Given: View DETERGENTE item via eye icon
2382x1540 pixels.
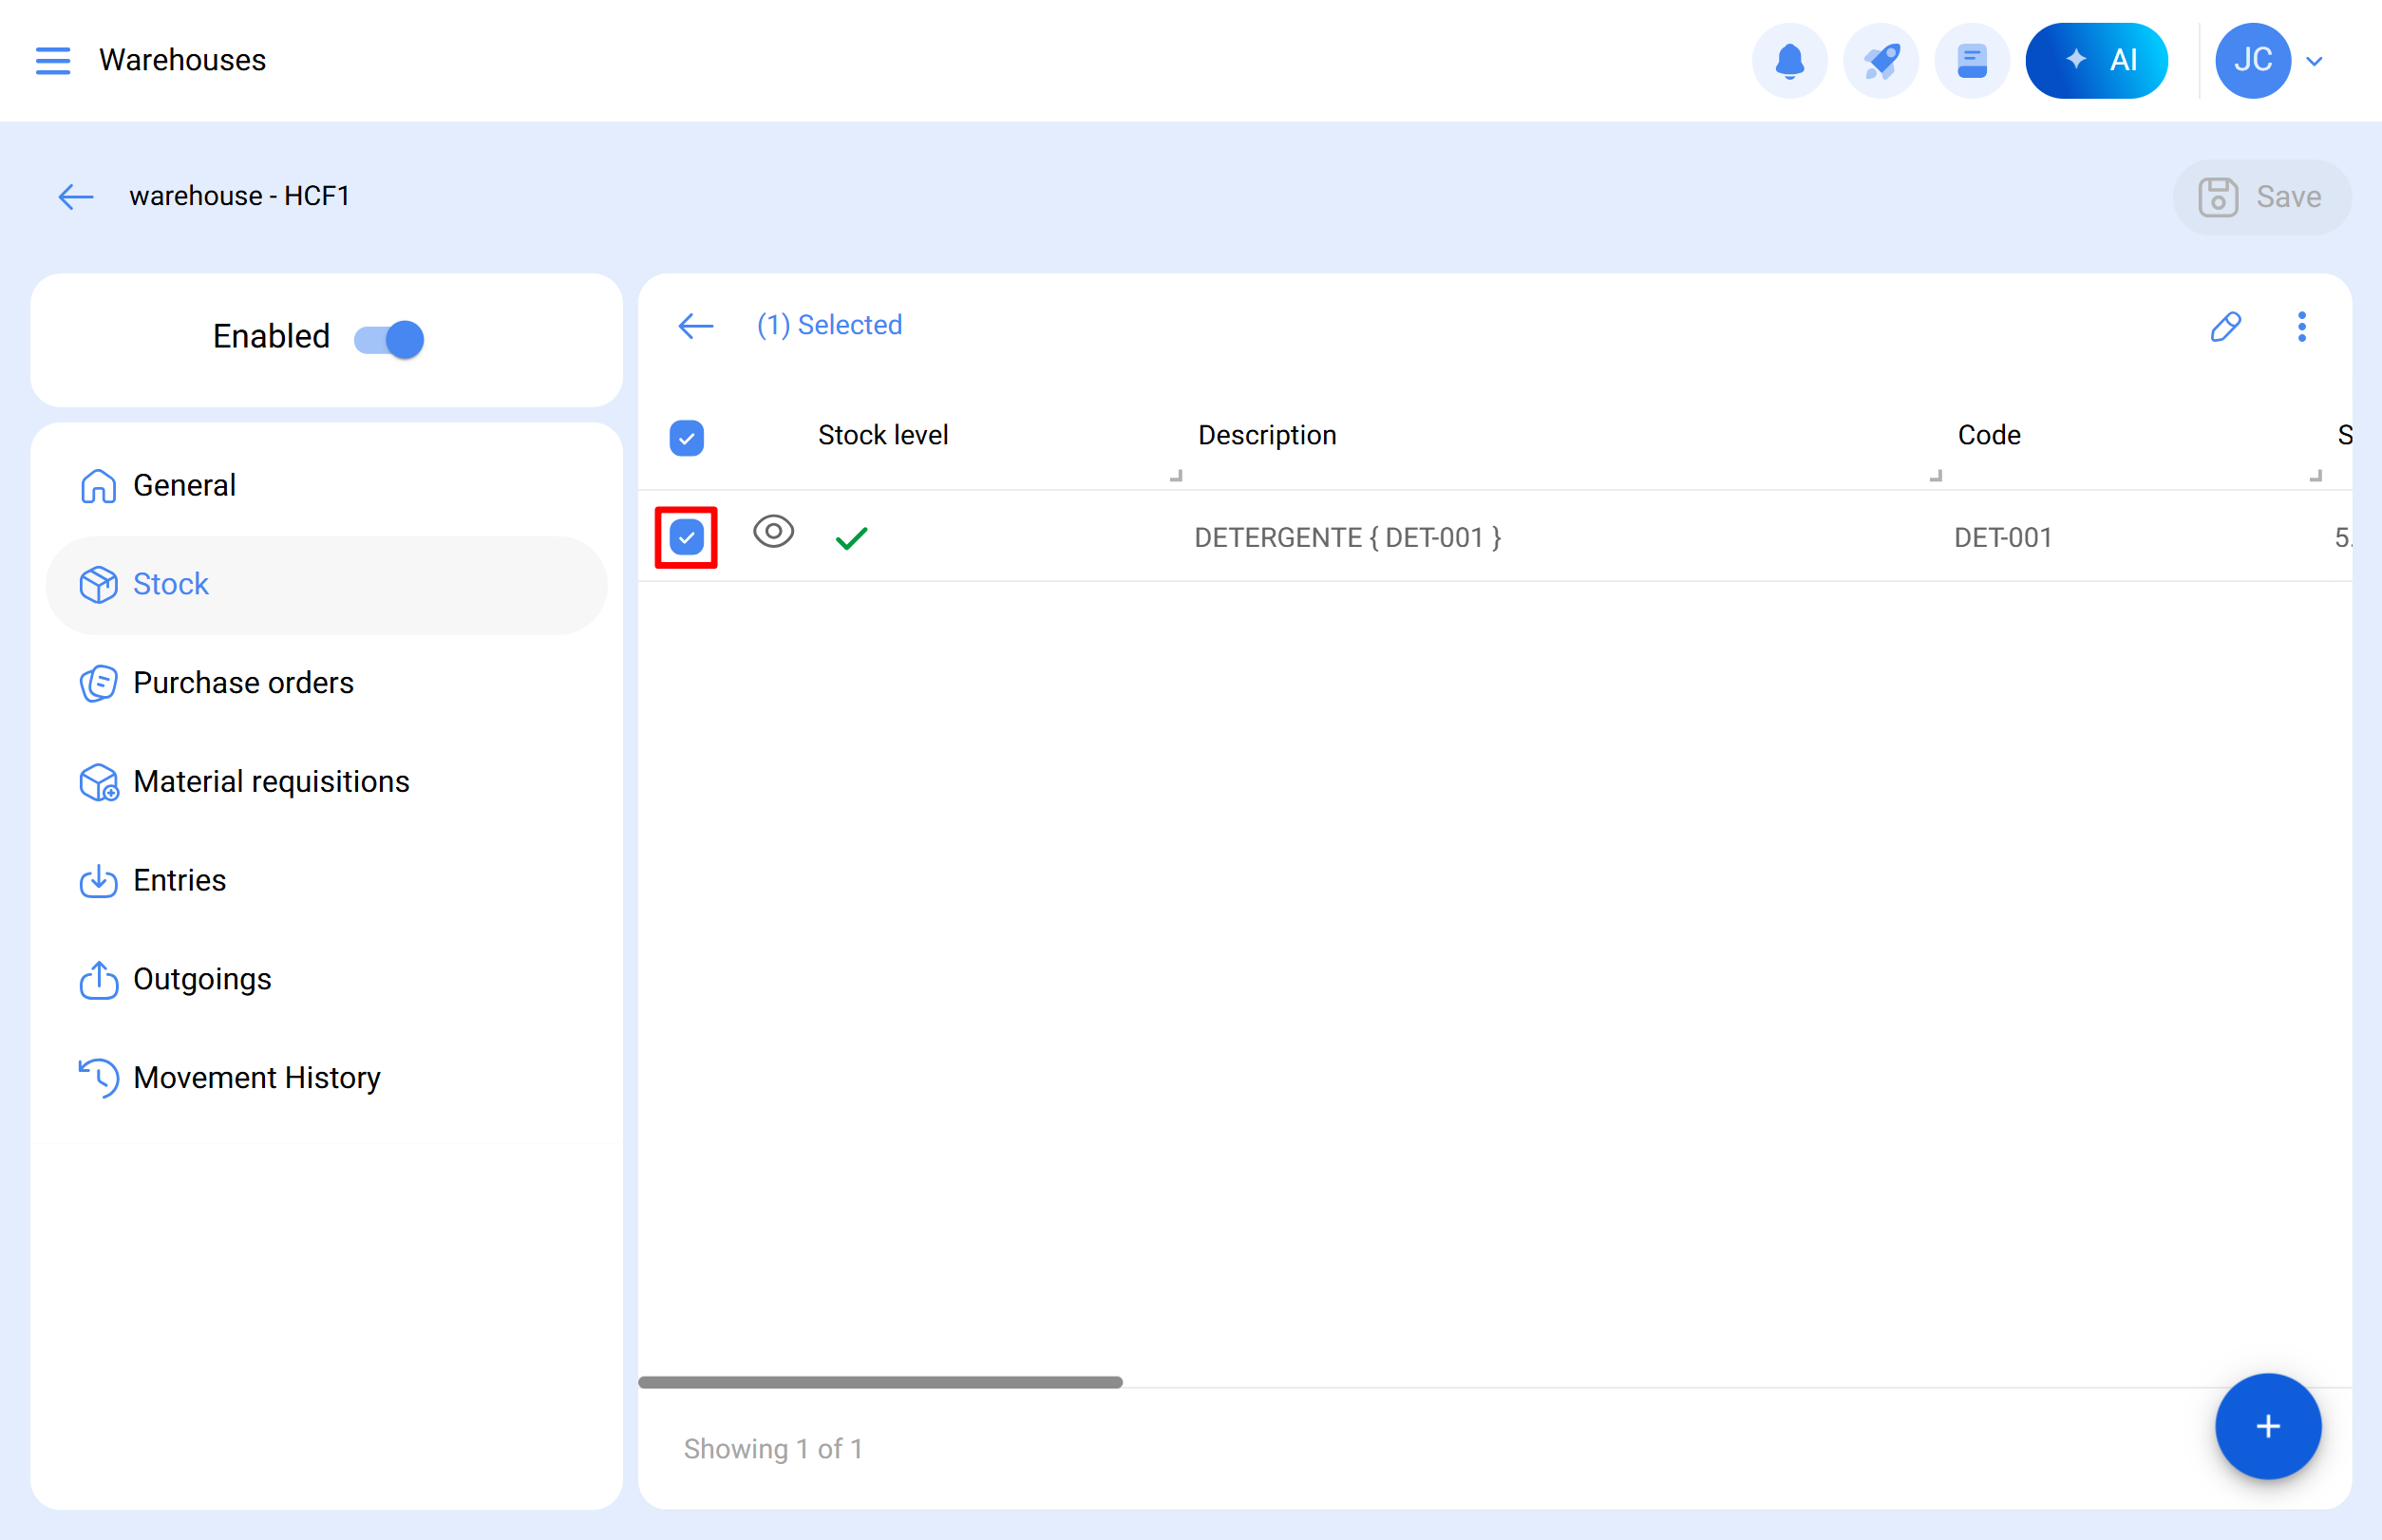Looking at the screenshot, I should [772, 531].
